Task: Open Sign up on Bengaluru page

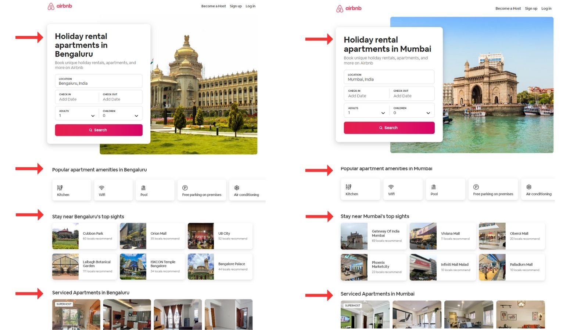Action: (x=236, y=6)
